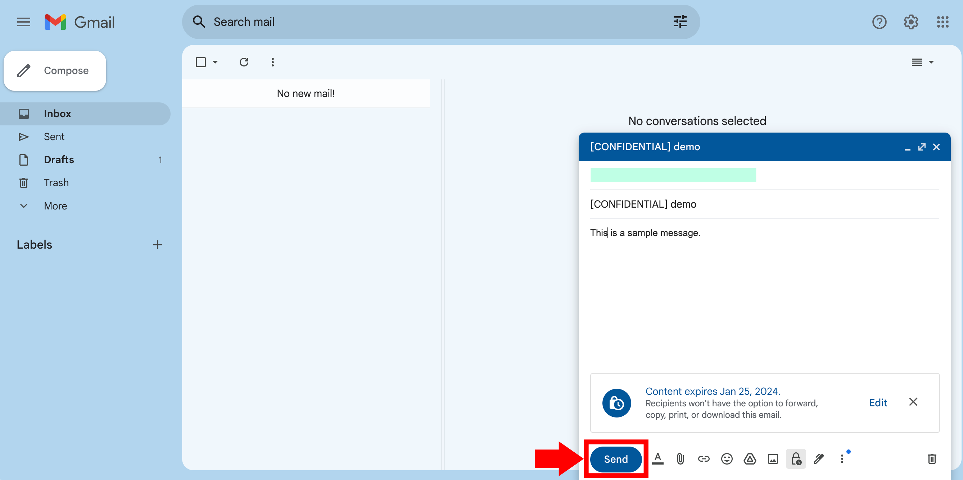
Task: Insert signature using pen icon
Action: (819, 459)
